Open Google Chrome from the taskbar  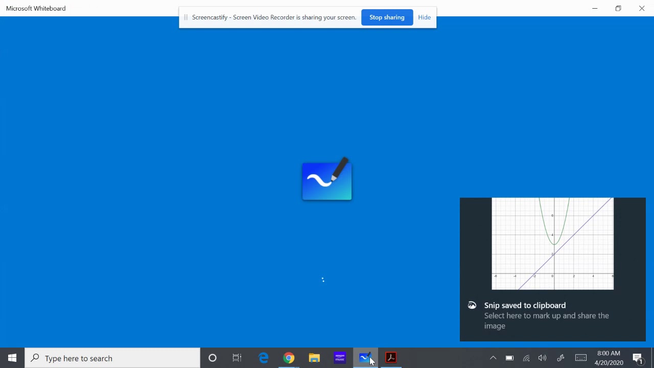289,358
